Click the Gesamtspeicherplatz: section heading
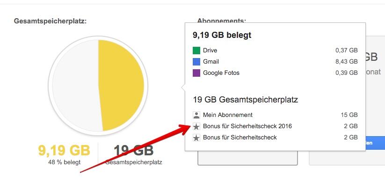 [x=51, y=21]
